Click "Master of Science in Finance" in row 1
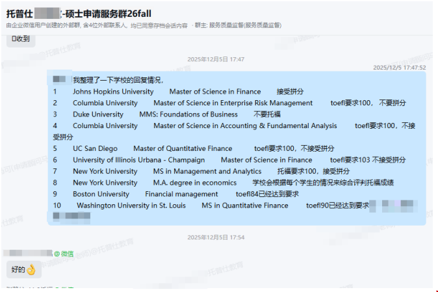The height and width of the screenshot is (292, 438). pos(215,92)
